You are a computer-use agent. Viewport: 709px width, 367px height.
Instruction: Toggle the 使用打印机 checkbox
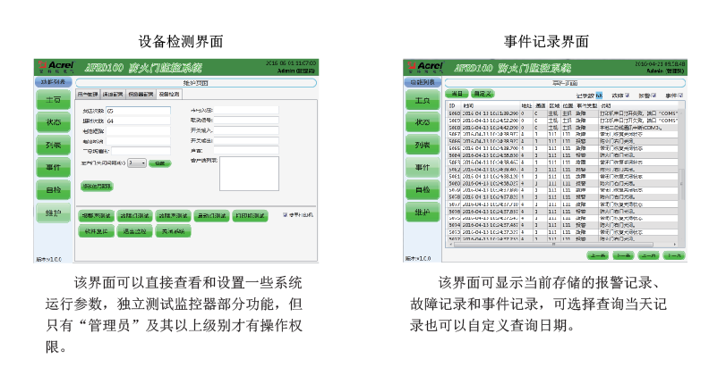point(285,215)
